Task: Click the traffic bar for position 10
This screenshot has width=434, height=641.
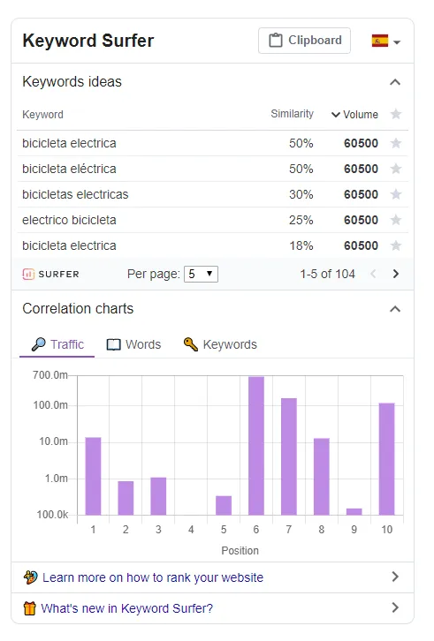Action: pyautogui.click(x=387, y=459)
